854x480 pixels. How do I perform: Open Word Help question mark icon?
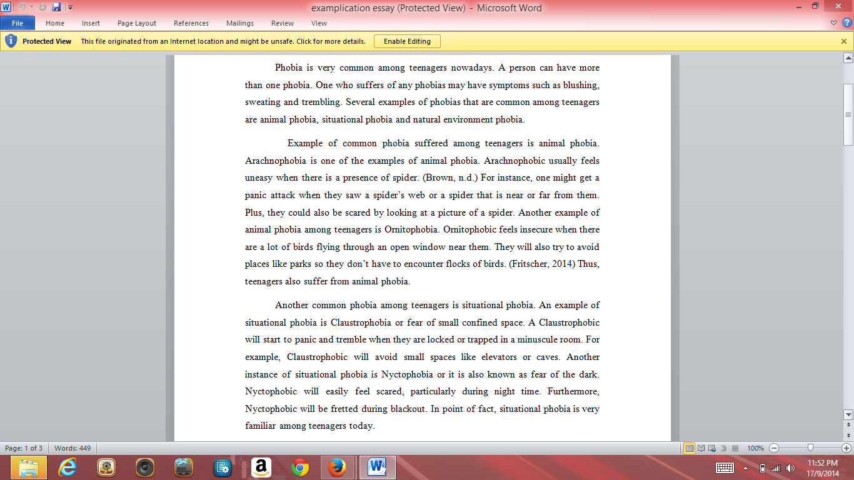[846, 23]
